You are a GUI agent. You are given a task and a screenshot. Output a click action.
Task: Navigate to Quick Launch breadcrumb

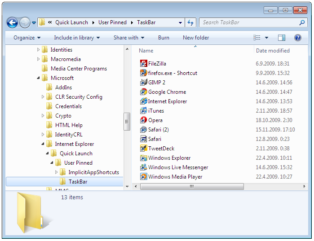click(71, 22)
